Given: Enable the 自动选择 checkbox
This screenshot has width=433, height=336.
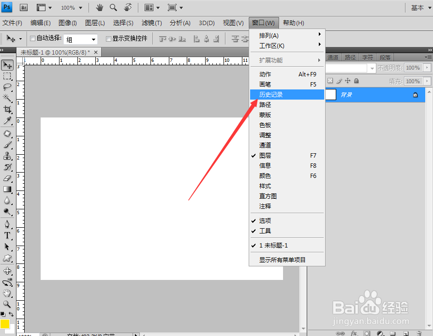Looking at the screenshot, I should tap(32, 38).
